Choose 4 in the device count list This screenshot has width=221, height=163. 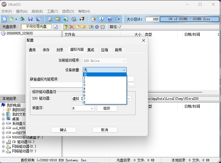click(x=105, y=89)
